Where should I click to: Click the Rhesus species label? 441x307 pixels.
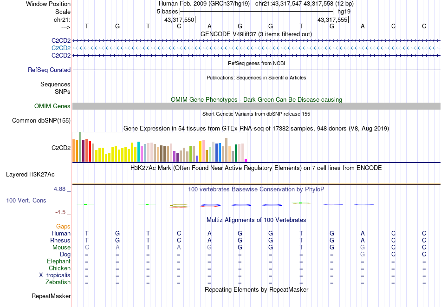tap(60, 240)
